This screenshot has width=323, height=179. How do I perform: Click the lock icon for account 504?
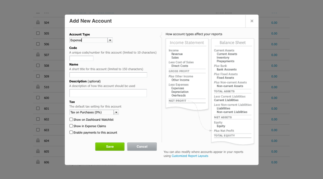[38, 23]
